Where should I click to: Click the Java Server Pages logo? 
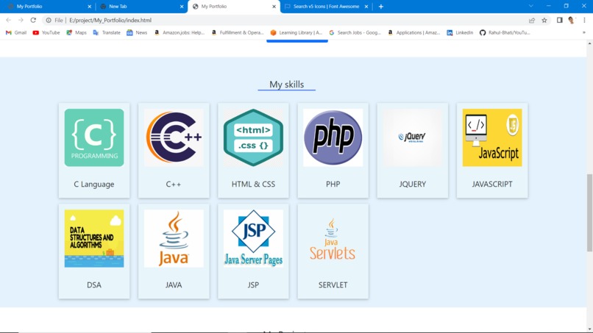tap(253, 238)
